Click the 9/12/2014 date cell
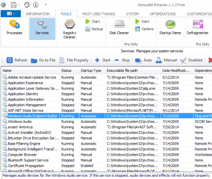 [x=170, y=77]
